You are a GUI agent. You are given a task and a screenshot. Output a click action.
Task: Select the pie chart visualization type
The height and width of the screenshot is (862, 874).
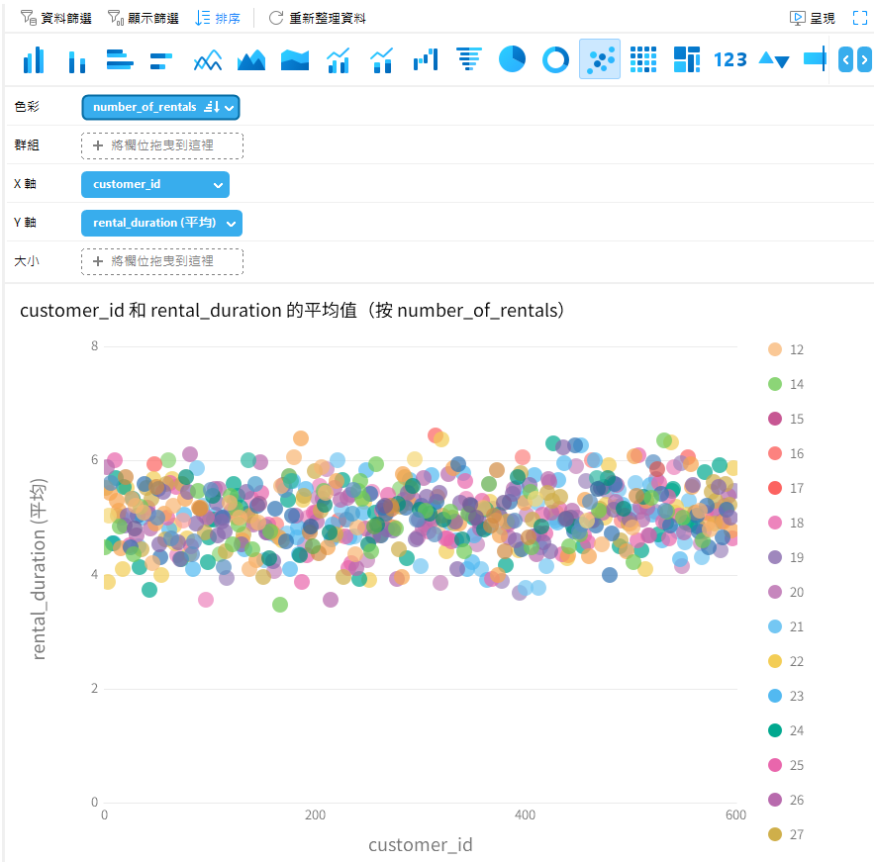pos(512,59)
